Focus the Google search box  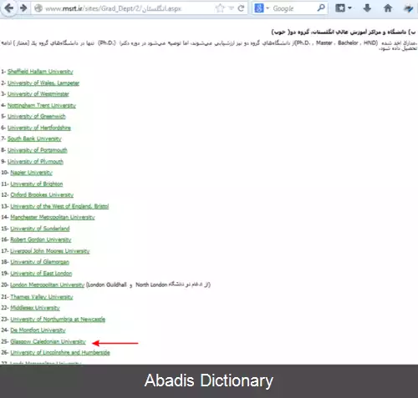294,8
